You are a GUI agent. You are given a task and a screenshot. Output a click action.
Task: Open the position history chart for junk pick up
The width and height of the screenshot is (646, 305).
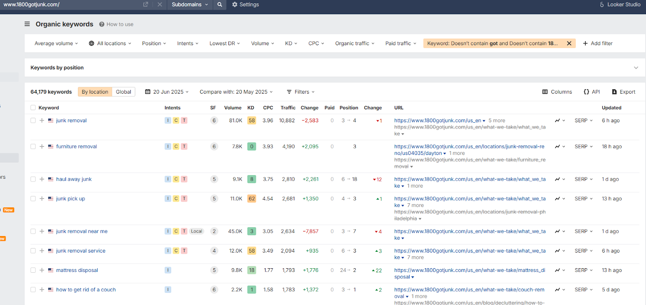[560, 198]
